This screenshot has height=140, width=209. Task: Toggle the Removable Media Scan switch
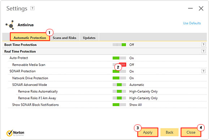click(119, 65)
